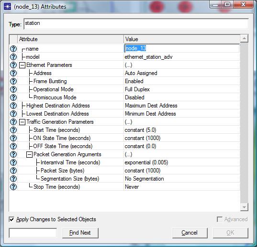Click Disabled value for Promiscuous Mode
Image resolution: width=257 pixels, height=247 pixels.
tap(134, 97)
